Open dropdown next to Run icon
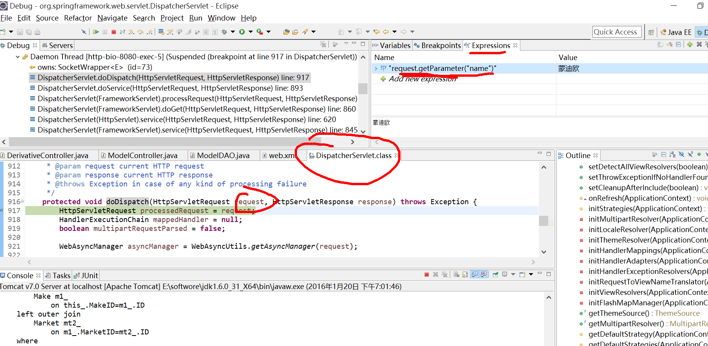The image size is (708, 346). 250,32
